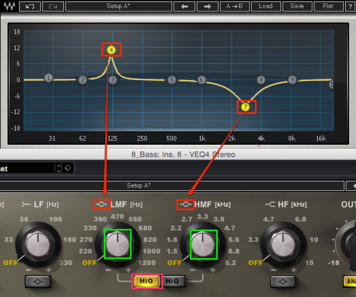Open help with the question mark button
Viewport: 356px width, 297px height.
[350, 6]
